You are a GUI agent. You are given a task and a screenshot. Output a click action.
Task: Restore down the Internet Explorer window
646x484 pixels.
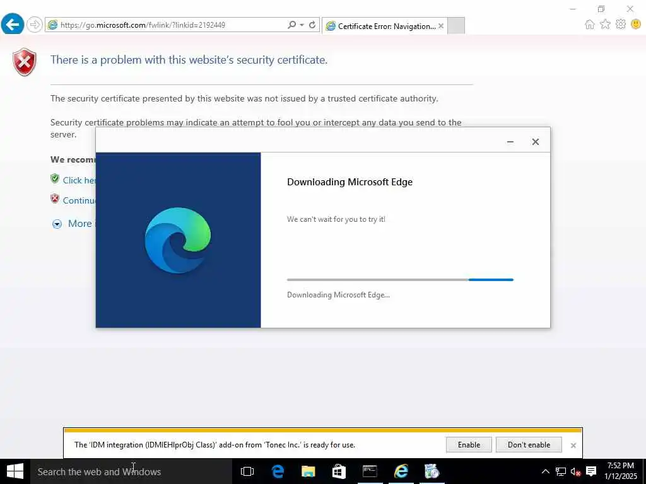[601, 9]
